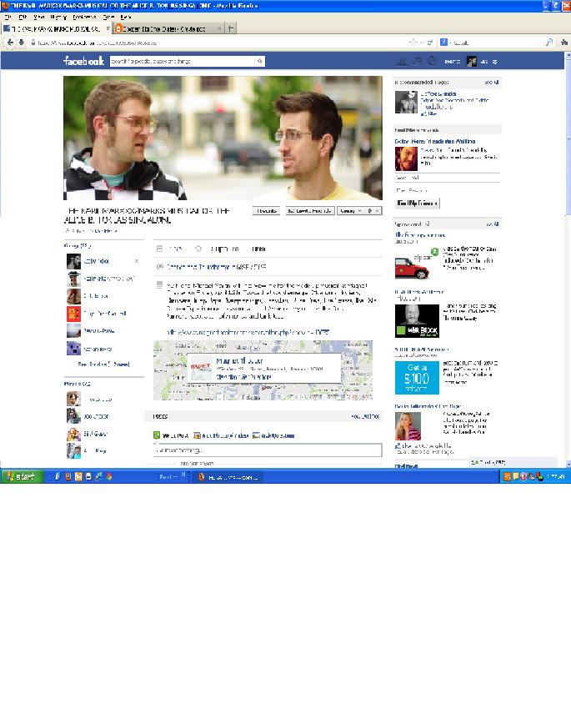Open the profile picture in Facebook header
571x719 pixels.
[472, 62]
